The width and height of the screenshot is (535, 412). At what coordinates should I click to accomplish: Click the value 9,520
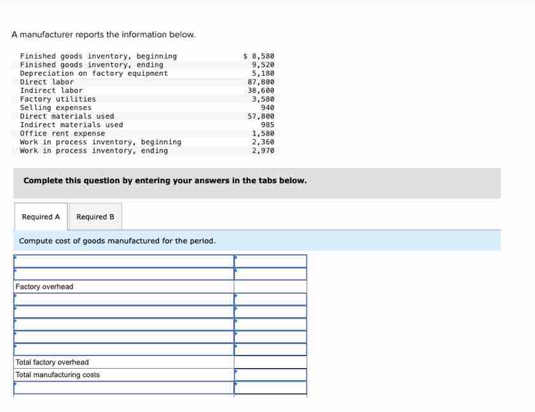(263, 65)
